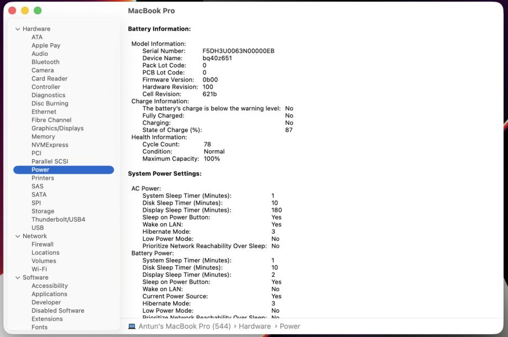This screenshot has width=508, height=337.
Task: Click the green full-screen window button
Action: pos(38,10)
